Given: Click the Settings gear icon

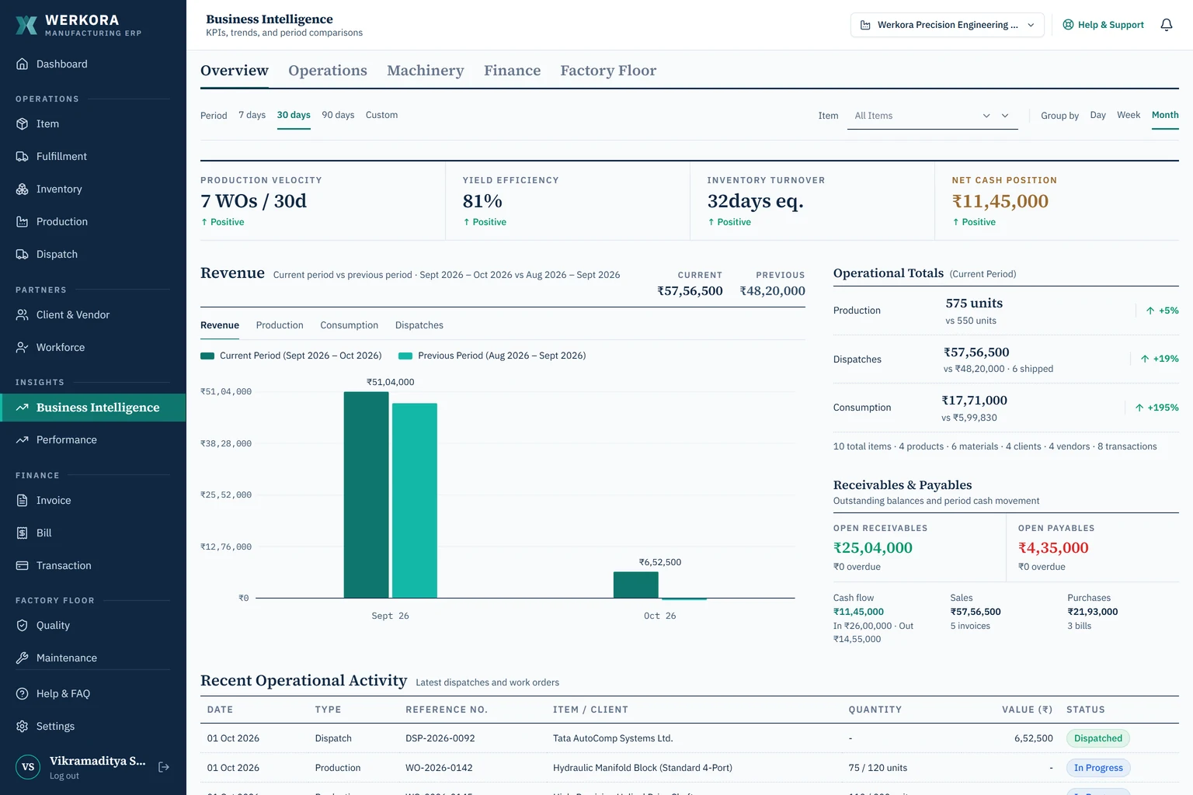Looking at the screenshot, I should point(23,726).
